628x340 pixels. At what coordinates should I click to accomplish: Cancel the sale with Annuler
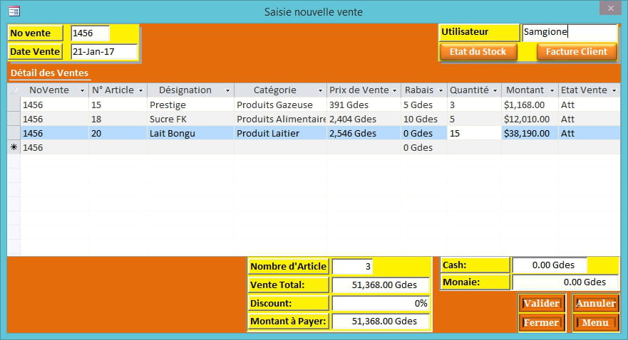pos(595,303)
